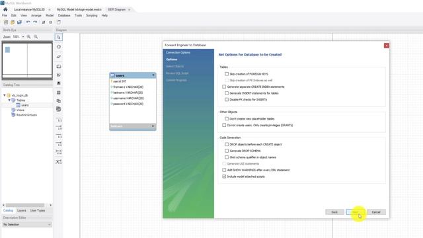Select the new image tool

[59, 83]
